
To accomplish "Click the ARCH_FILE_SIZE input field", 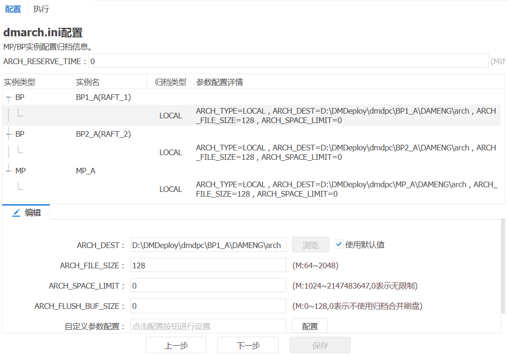I will click(208, 265).
